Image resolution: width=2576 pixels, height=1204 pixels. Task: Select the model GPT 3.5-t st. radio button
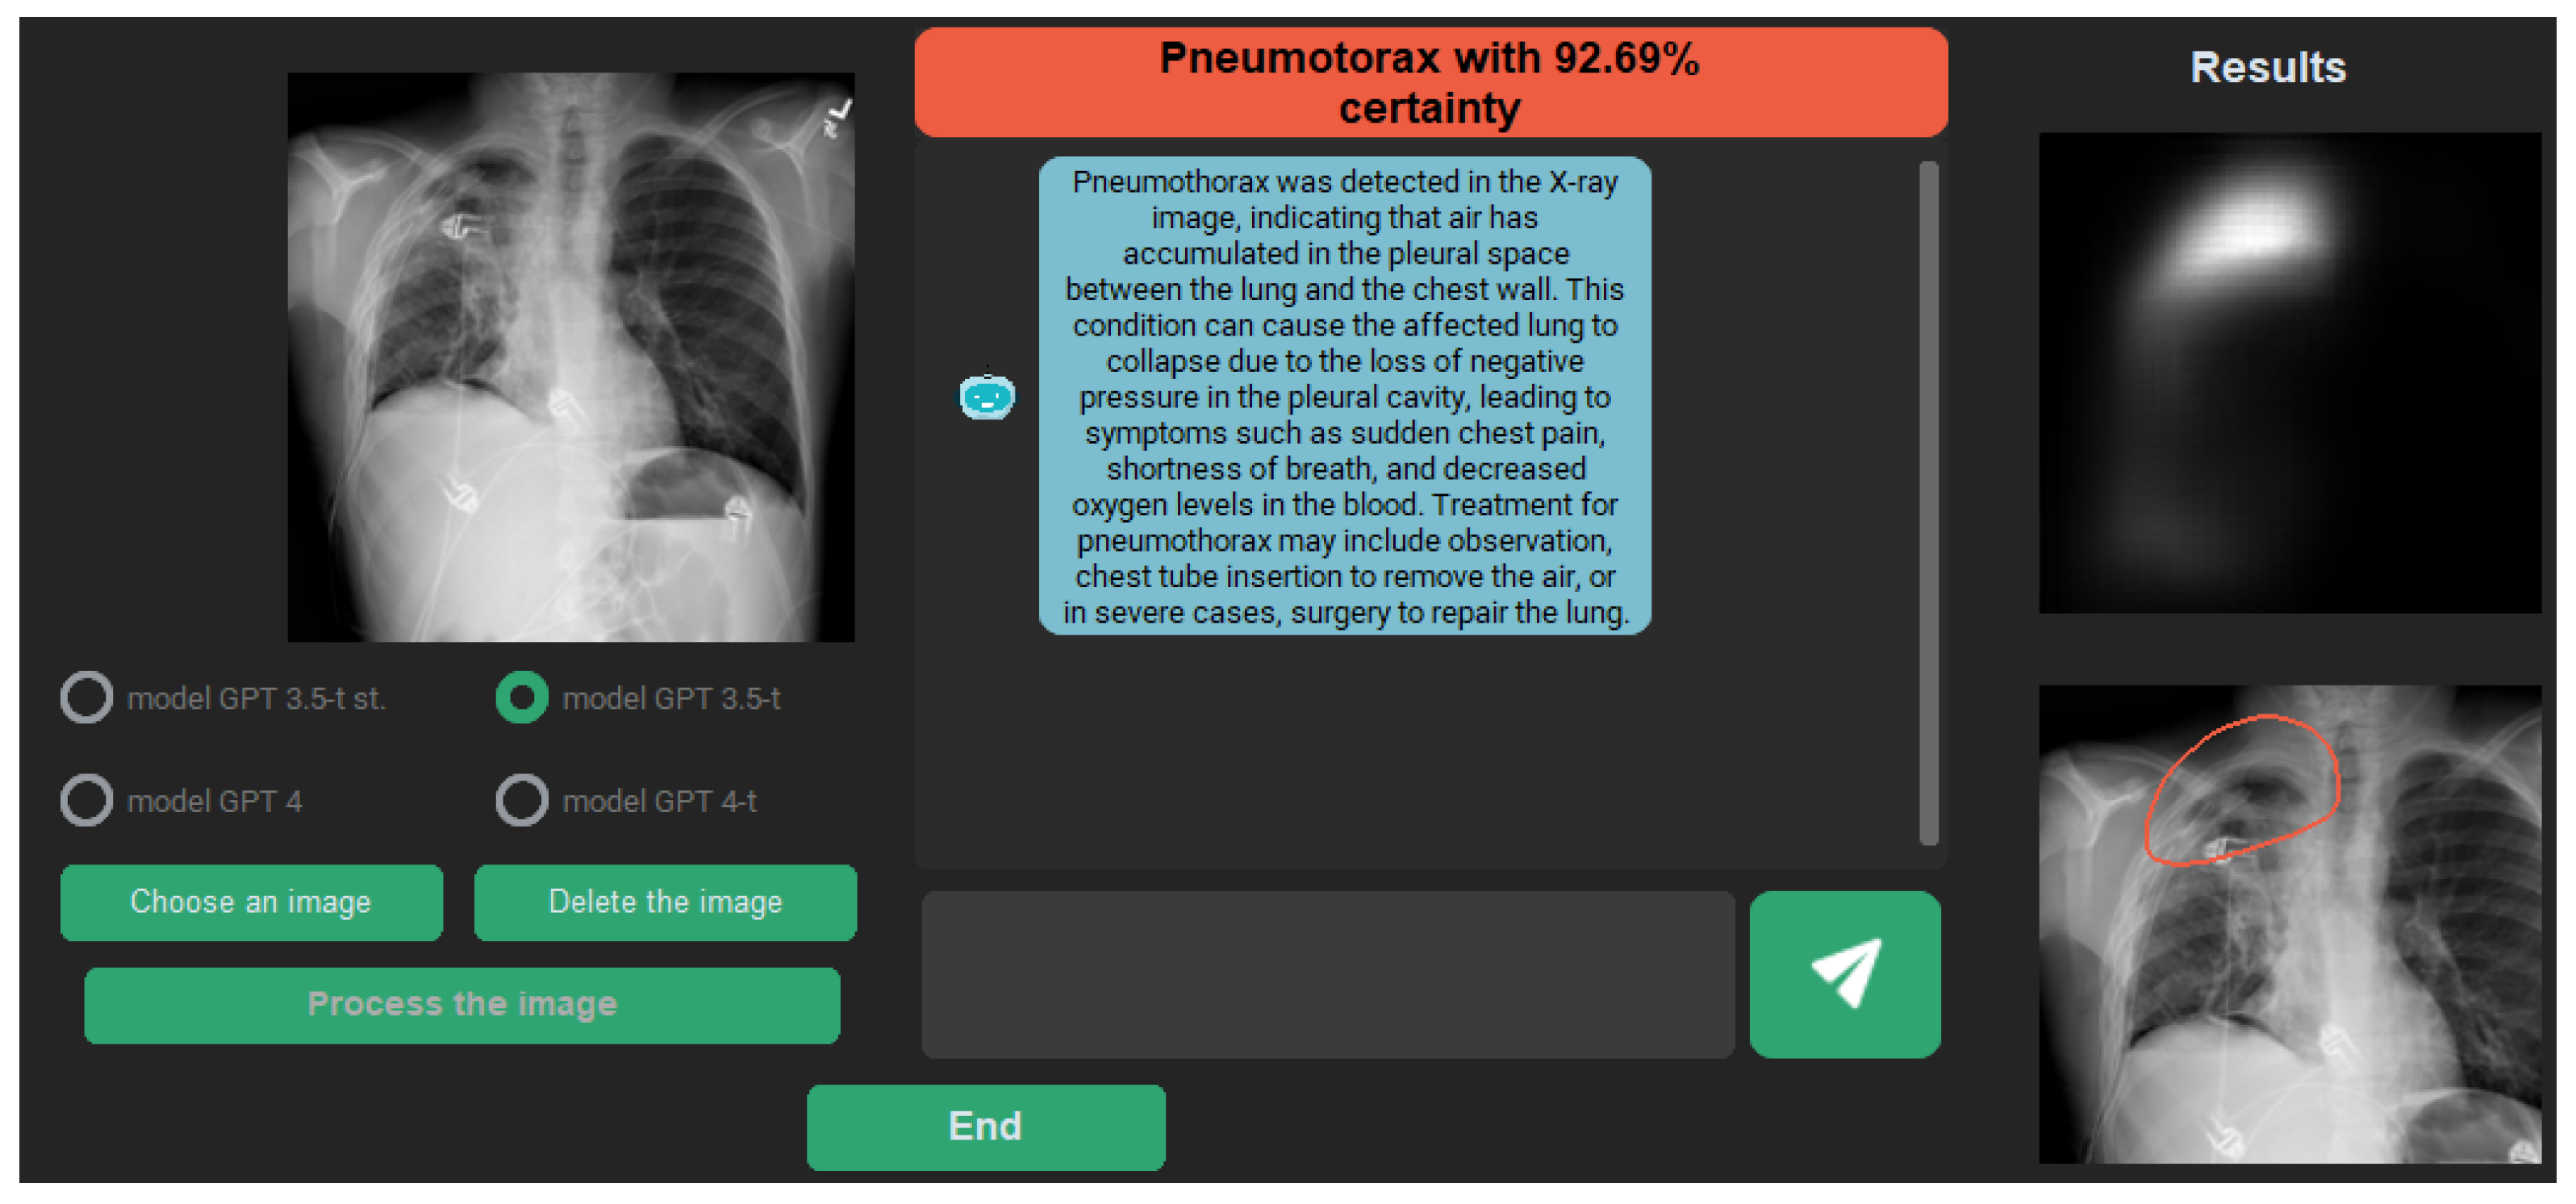pyautogui.click(x=86, y=697)
